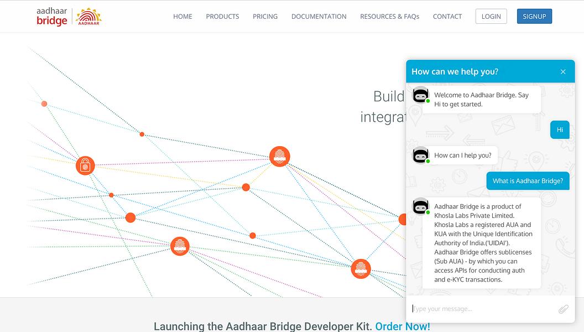Viewport: 584px width, 332px height.
Task: Click the bottom right fingerprint scanner node
Action: pos(361,269)
